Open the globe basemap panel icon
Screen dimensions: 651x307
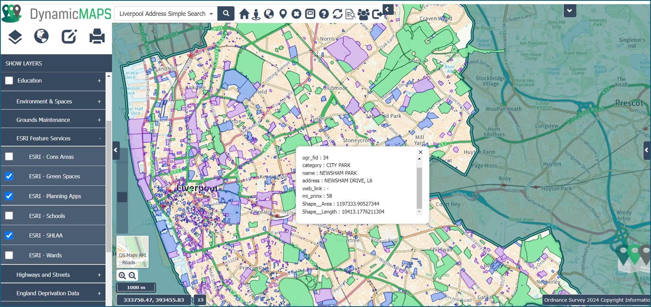tap(42, 36)
